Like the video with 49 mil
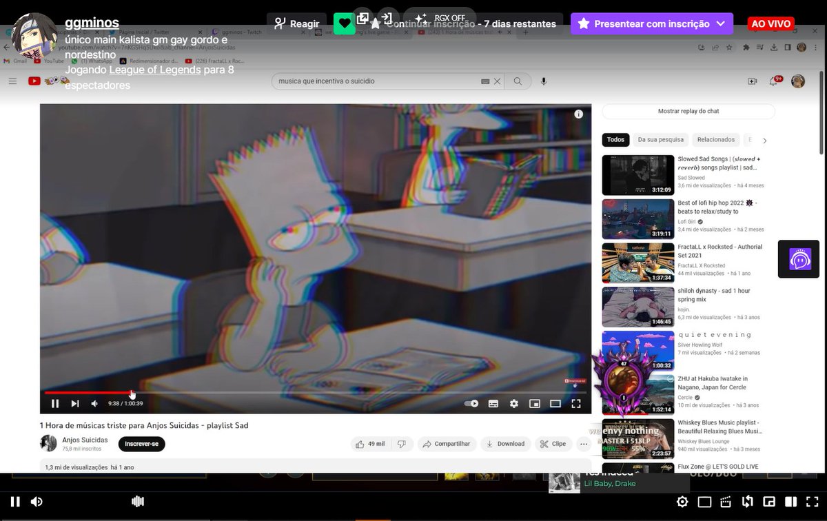 [371, 444]
